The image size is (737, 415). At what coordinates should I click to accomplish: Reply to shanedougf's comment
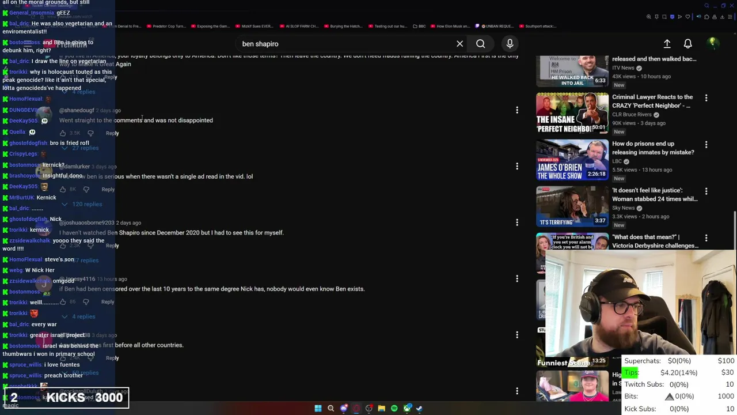[112, 133]
